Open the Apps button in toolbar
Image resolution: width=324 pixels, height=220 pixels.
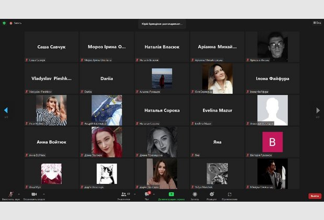[229, 194]
